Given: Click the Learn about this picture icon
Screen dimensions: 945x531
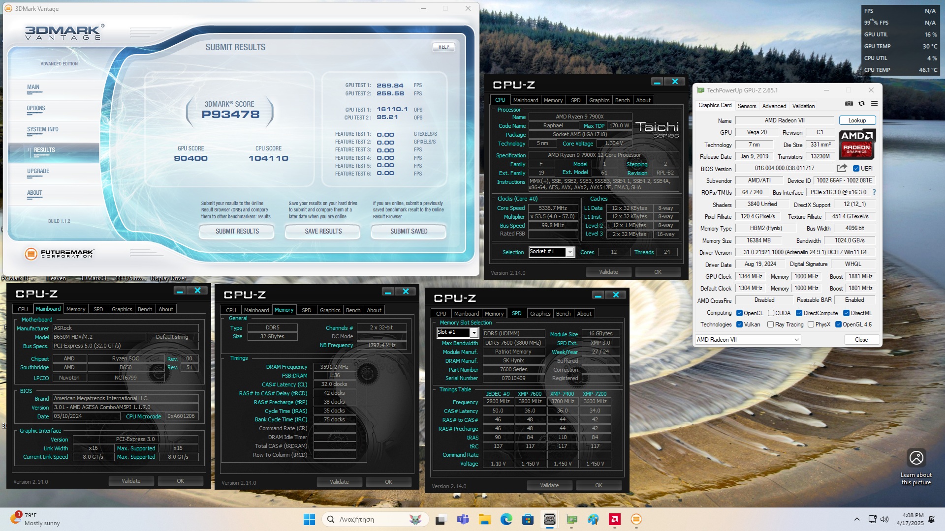Looking at the screenshot, I should pyautogui.click(x=916, y=458).
